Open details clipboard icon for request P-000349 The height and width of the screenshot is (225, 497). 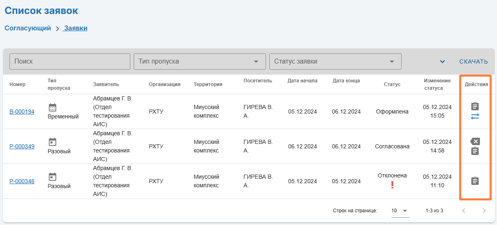475,151
